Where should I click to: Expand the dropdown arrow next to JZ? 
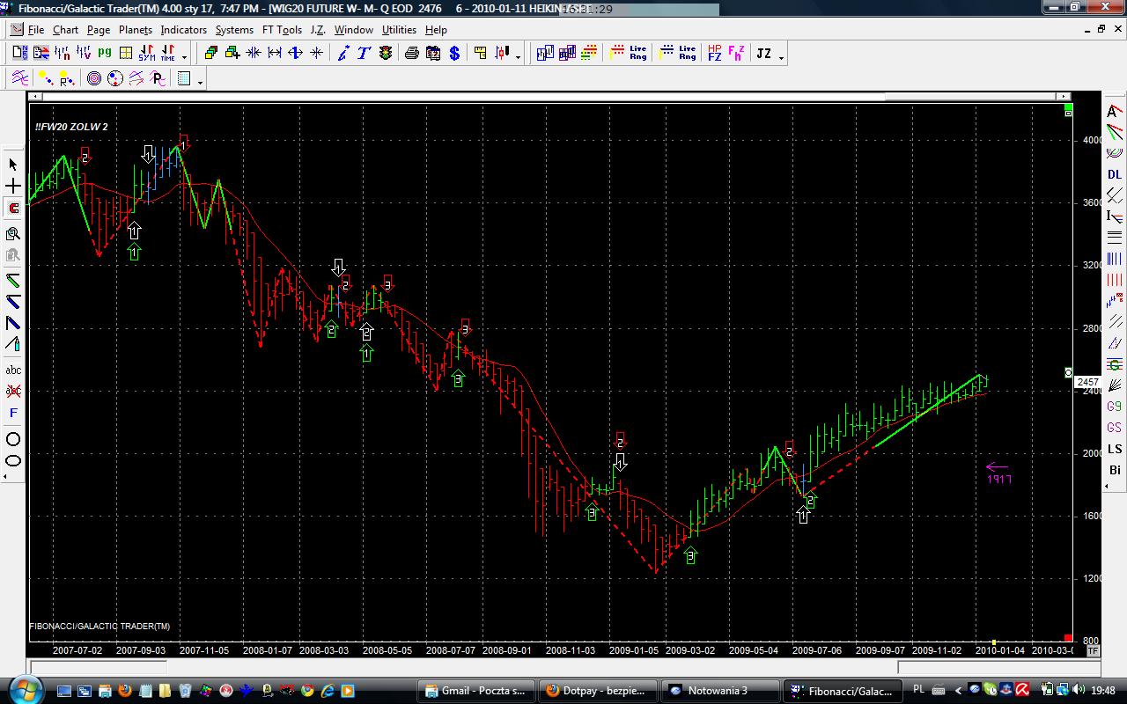781,58
